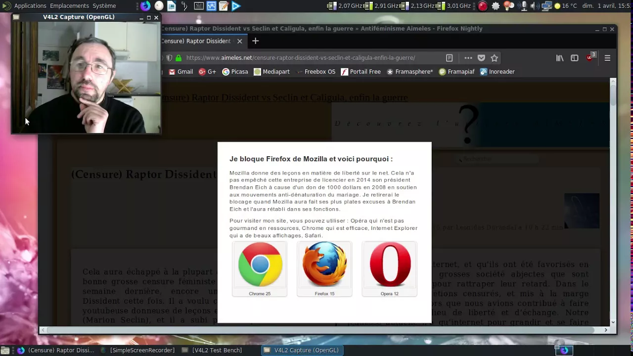
Task: Maximize the V4L2 Capture window
Action: tap(149, 18)
